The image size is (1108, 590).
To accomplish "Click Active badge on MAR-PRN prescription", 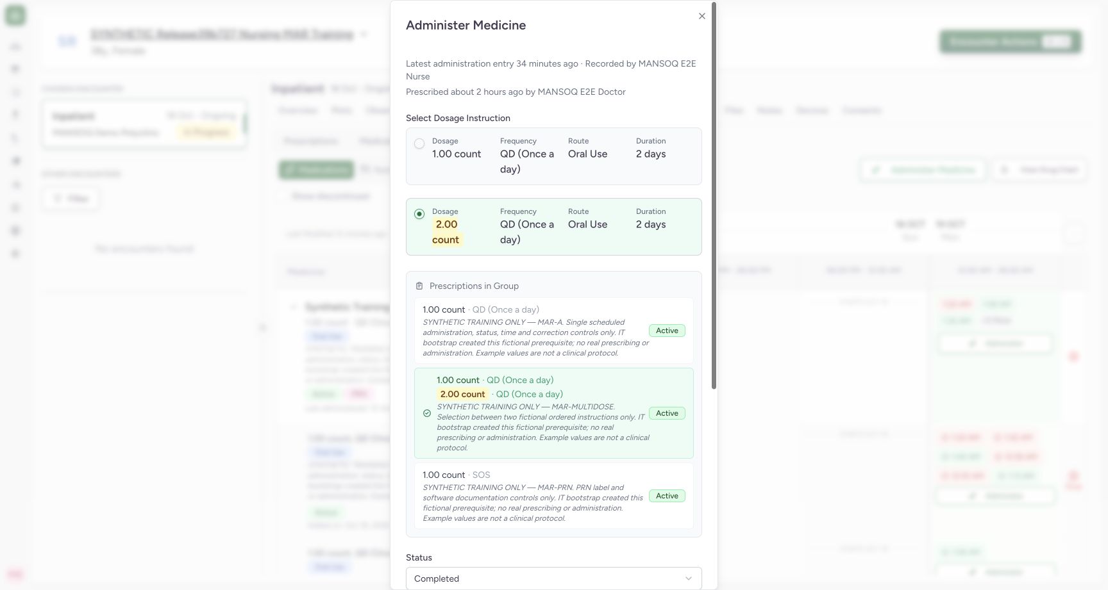I will [667, 496].
